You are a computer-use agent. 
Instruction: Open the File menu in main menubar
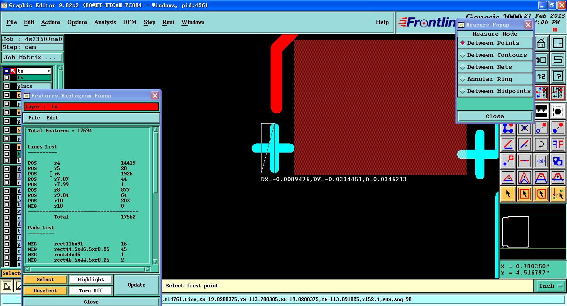point(12,22)
